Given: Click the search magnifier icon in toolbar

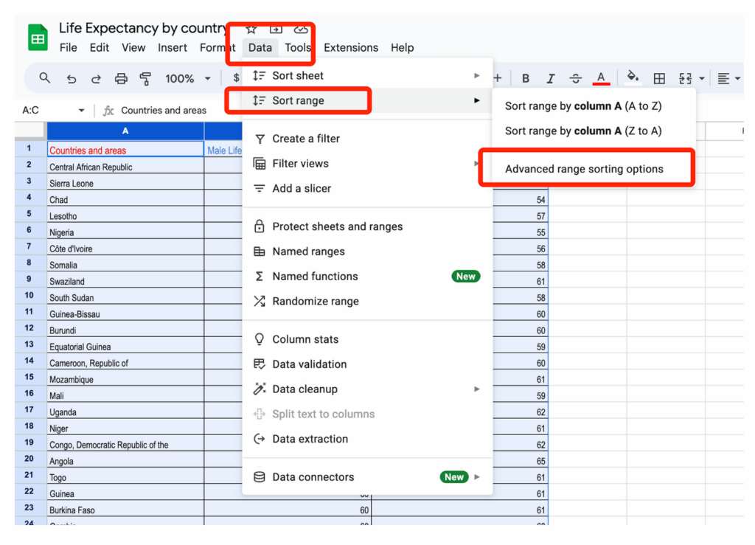Looking at the screenshot, I should (45, 78).
